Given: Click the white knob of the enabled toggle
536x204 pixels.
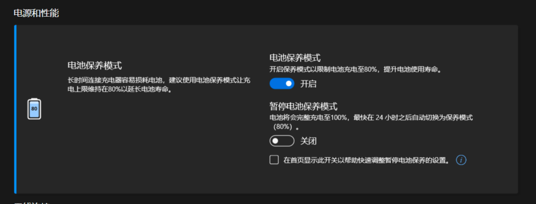Looking at the screenshot, I should click(x=289, y=83).
